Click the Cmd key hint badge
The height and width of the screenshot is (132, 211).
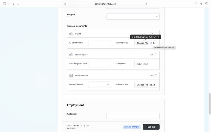[x=76, y=126]
